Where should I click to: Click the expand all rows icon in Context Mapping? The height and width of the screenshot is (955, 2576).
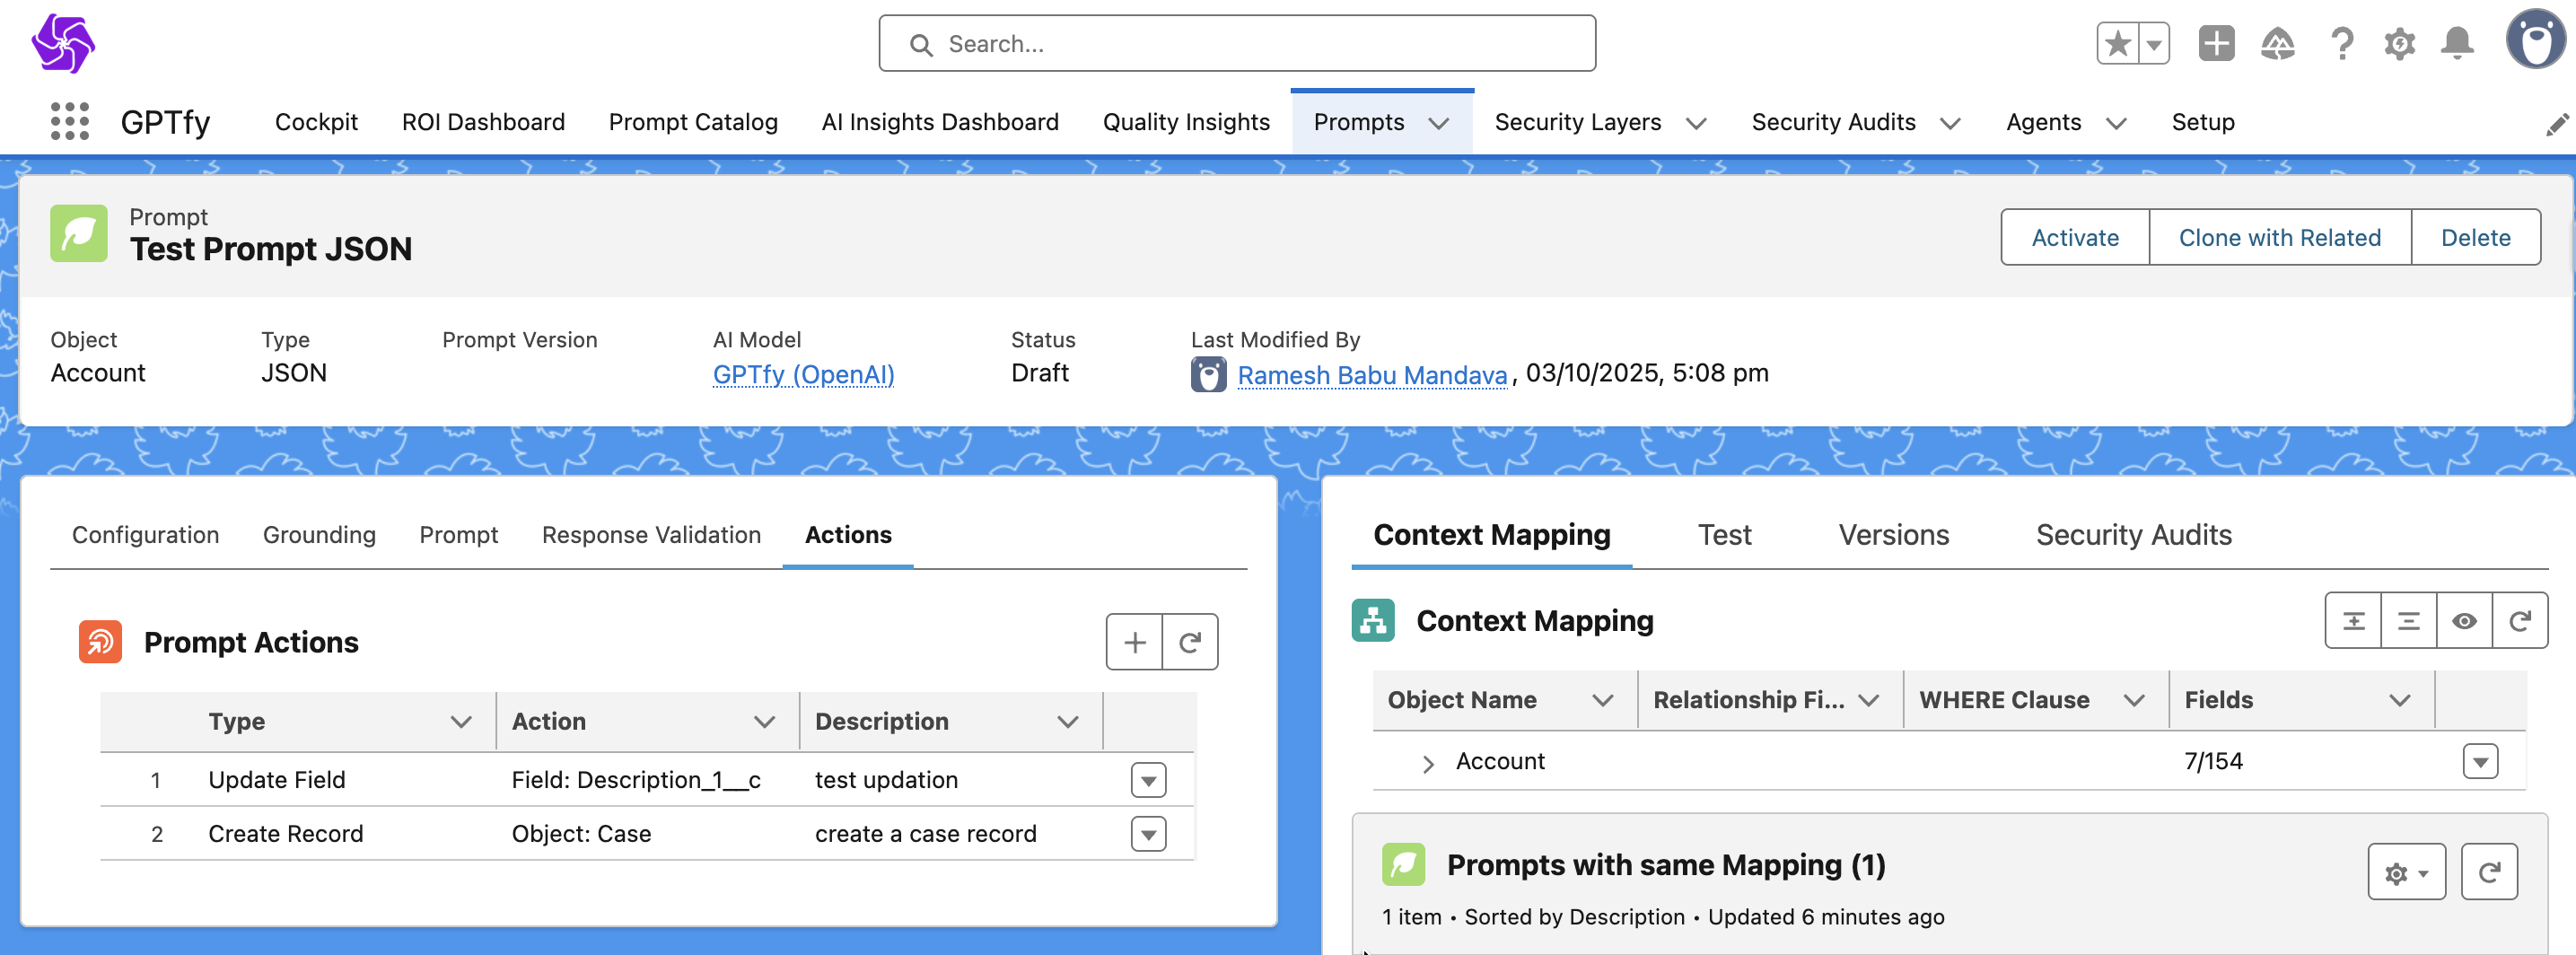point(2353,621)
